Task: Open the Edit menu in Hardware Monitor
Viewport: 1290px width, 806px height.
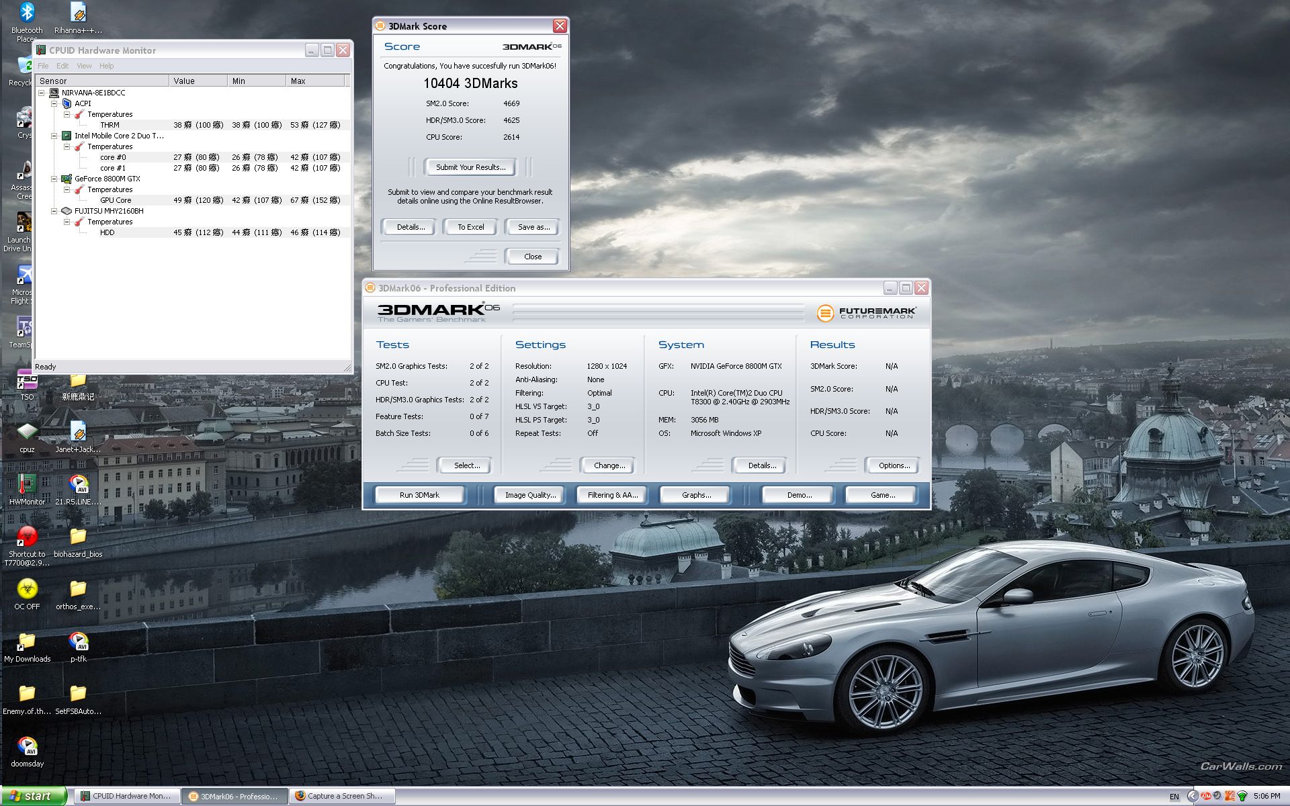Action: [x=62, y=66]
